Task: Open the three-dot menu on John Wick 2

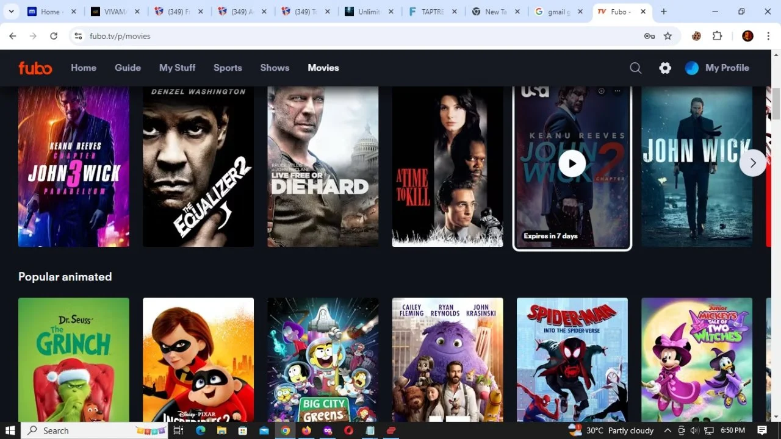Action: [x=617, y=91]
